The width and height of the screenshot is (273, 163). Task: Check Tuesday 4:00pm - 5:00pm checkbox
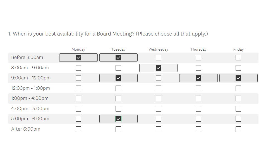[118, 108]
